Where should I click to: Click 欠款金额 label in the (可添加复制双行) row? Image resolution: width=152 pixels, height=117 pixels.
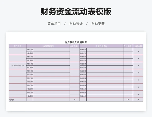30,67
